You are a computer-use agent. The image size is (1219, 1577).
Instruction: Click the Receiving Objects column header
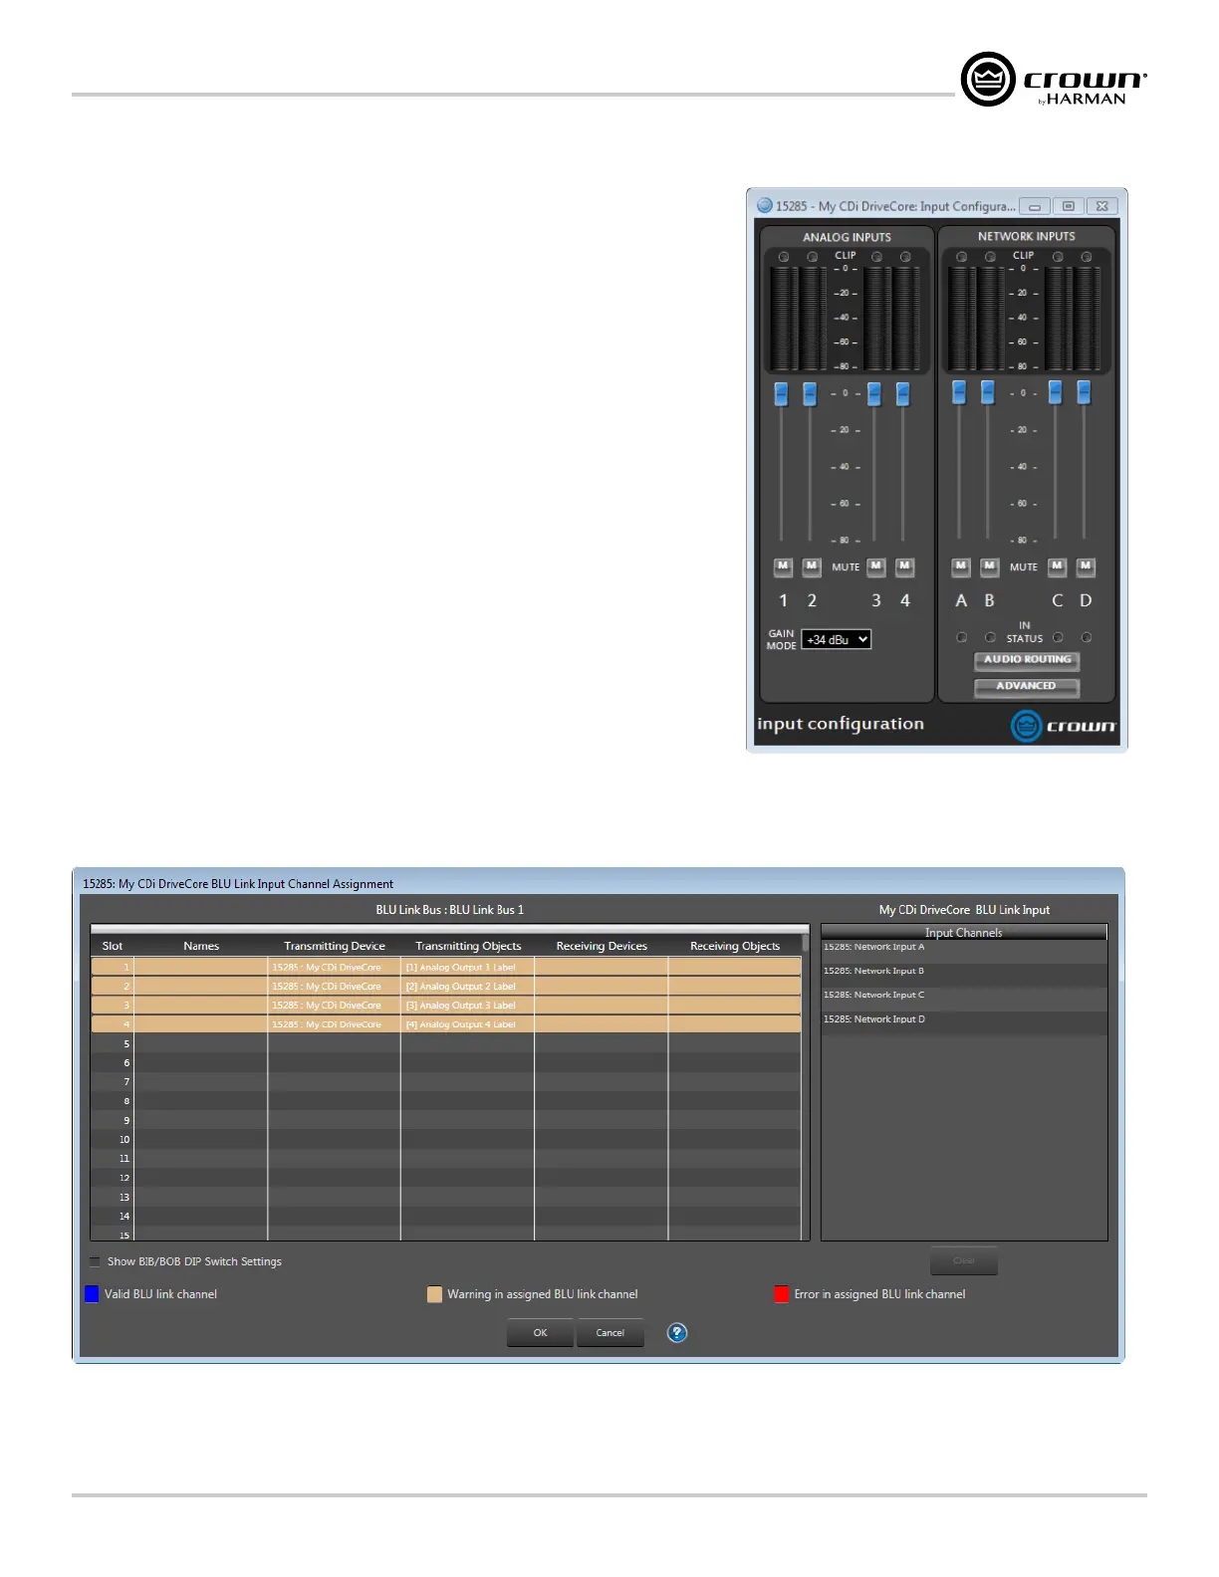pyautogui.click(x=735, y=946)
